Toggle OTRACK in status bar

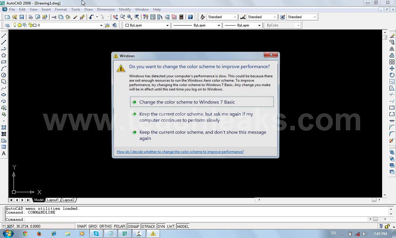click(x=148, y=226)
